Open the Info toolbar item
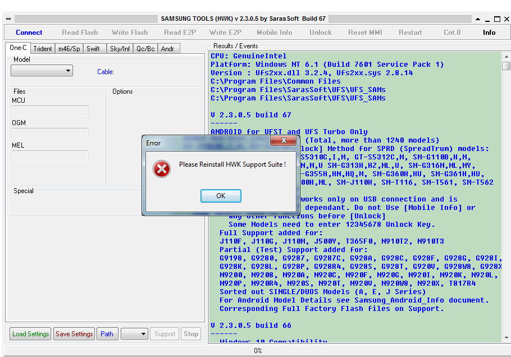 click(x=489, y=33)
